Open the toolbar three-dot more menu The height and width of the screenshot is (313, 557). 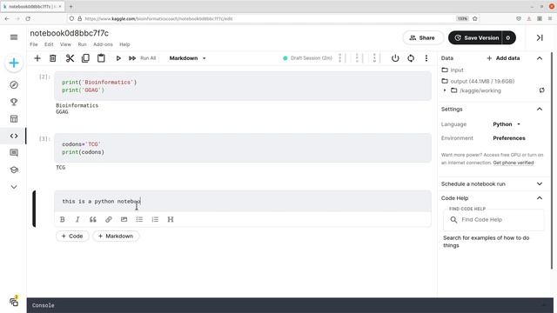pos(426,58)
